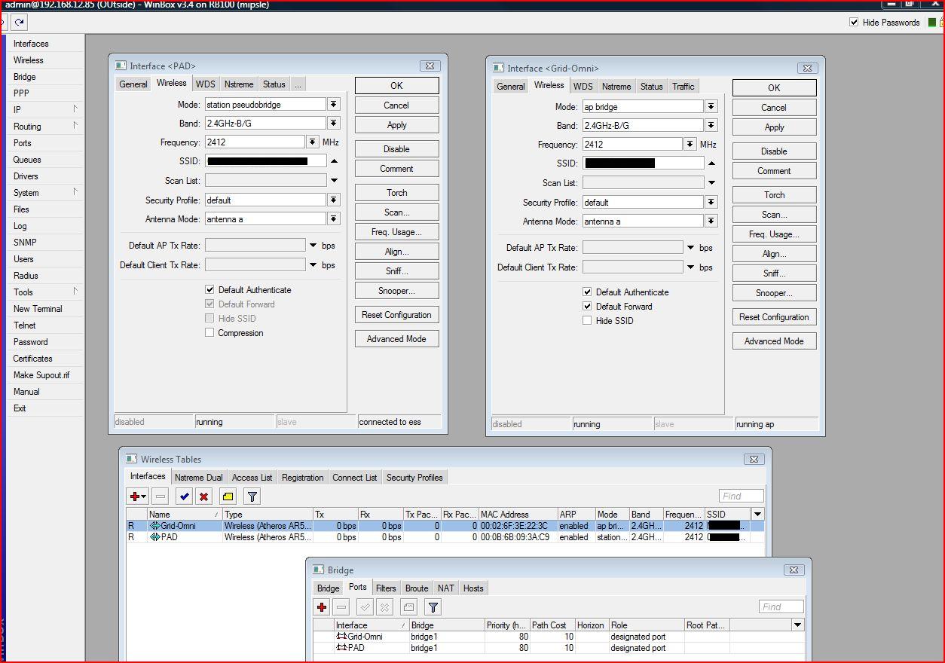Toggle Compression checkbox in PAD interface
Viewport: 945px width, 663px height.
click(209, 333)
